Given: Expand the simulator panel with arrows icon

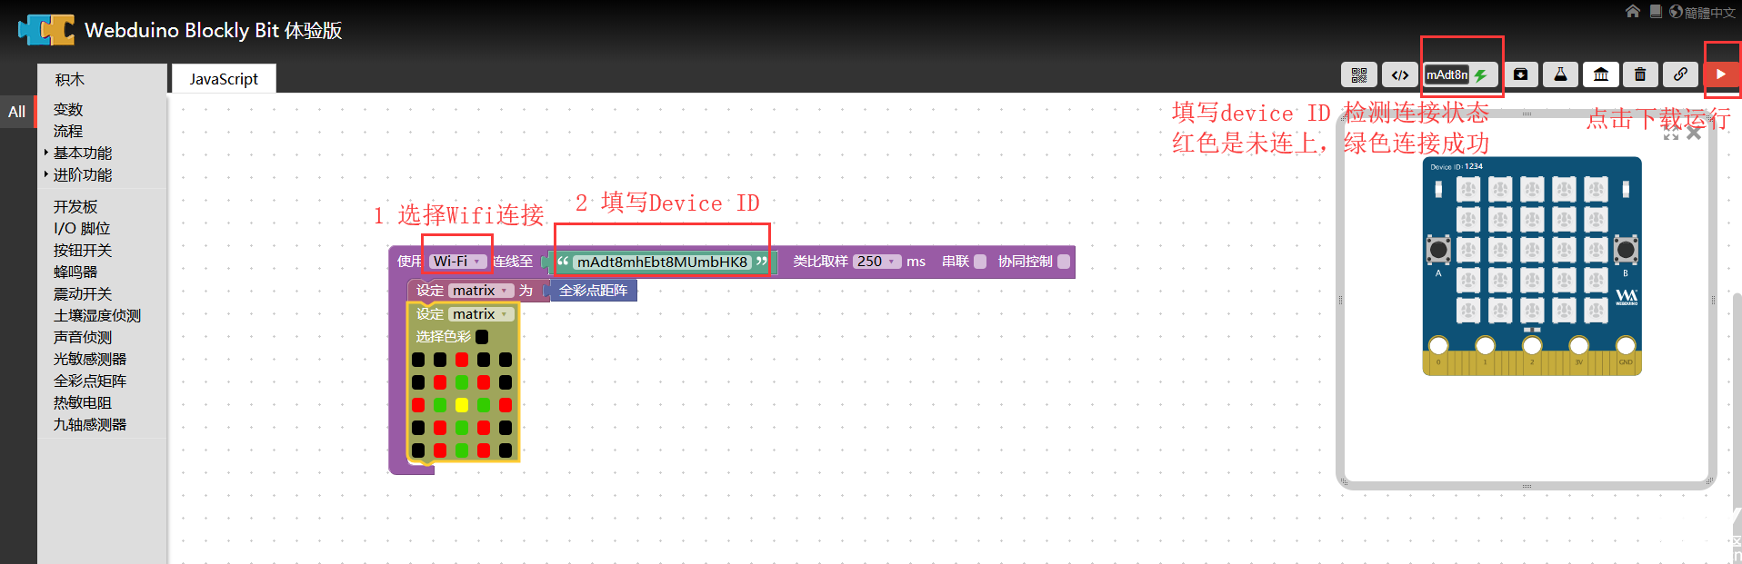Looking at the screenshot, I should (1671, 134).
